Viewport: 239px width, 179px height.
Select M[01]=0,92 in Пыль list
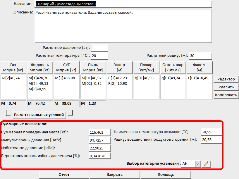click(x=92, y=78)
